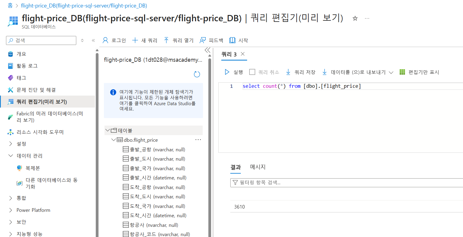Select the 쿼리 3 tab
This screenshot has width=463, height=237.
[229, 54]
